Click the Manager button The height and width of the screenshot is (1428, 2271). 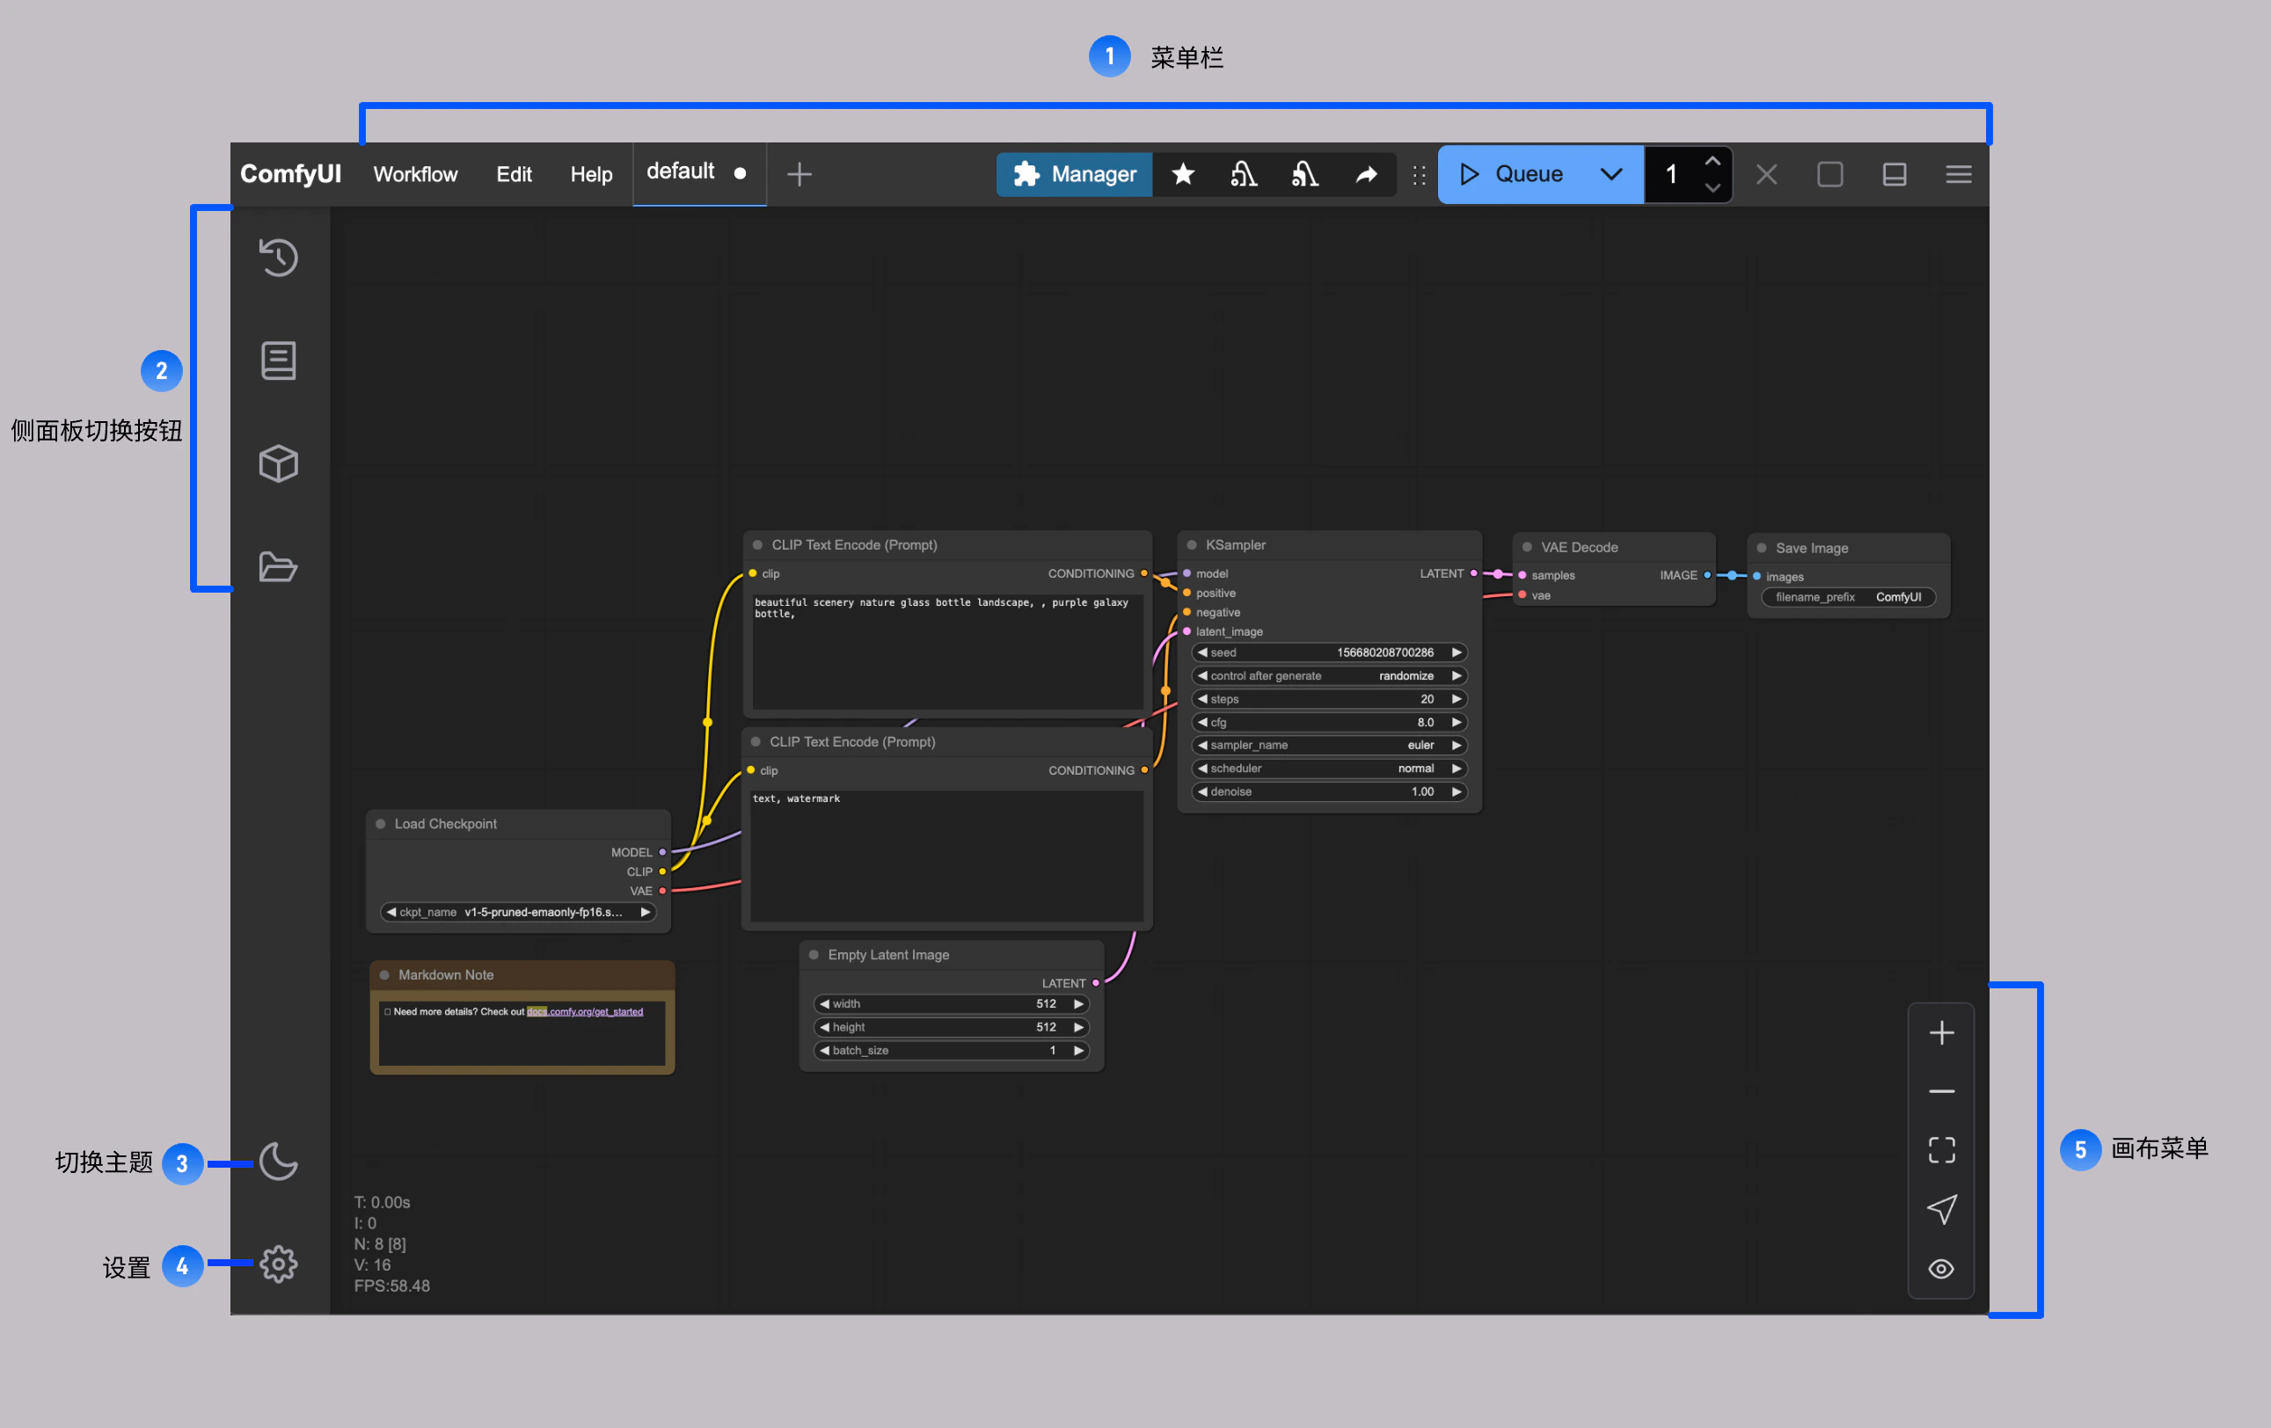pos(1075,174)
